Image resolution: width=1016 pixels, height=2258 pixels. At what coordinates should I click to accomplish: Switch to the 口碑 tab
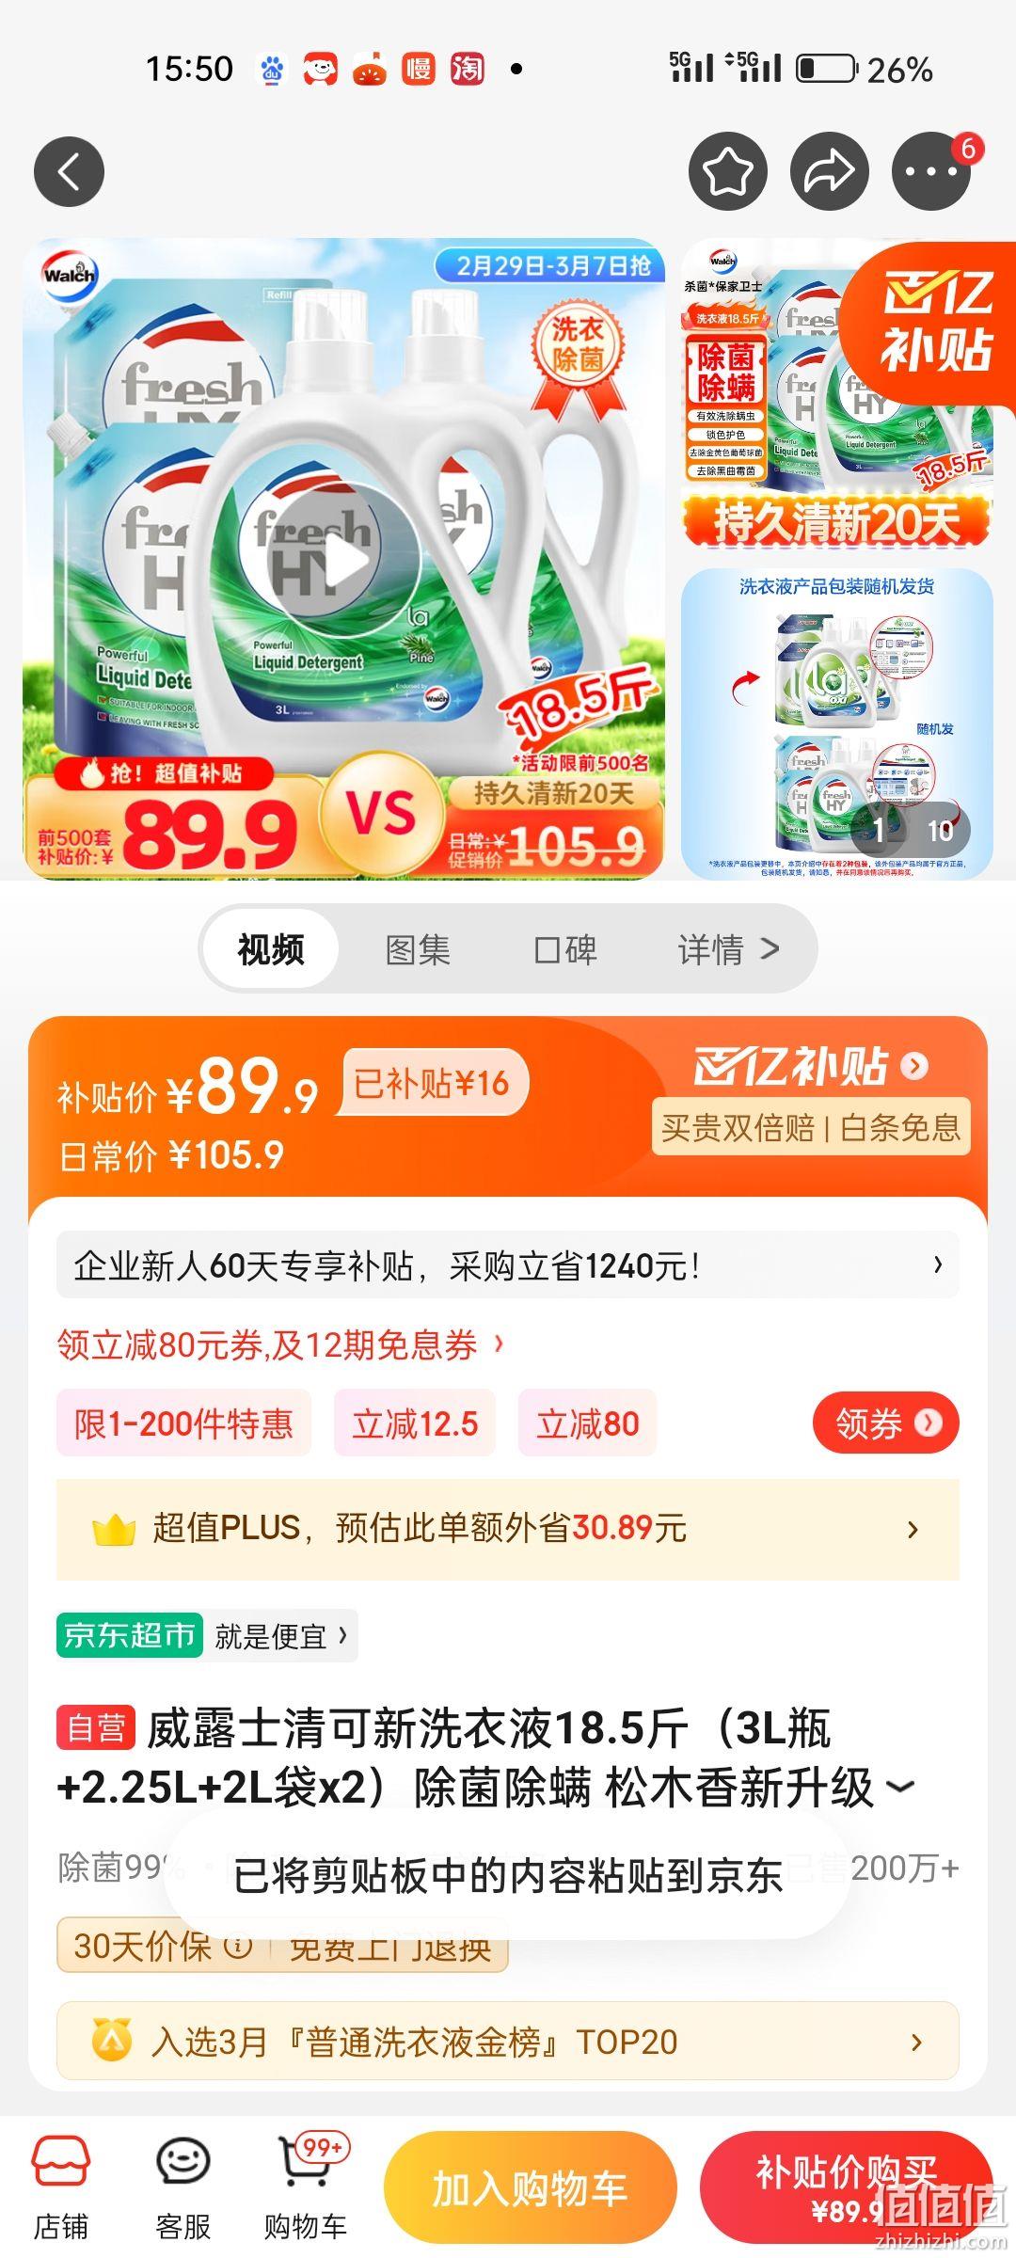point(565,949)
